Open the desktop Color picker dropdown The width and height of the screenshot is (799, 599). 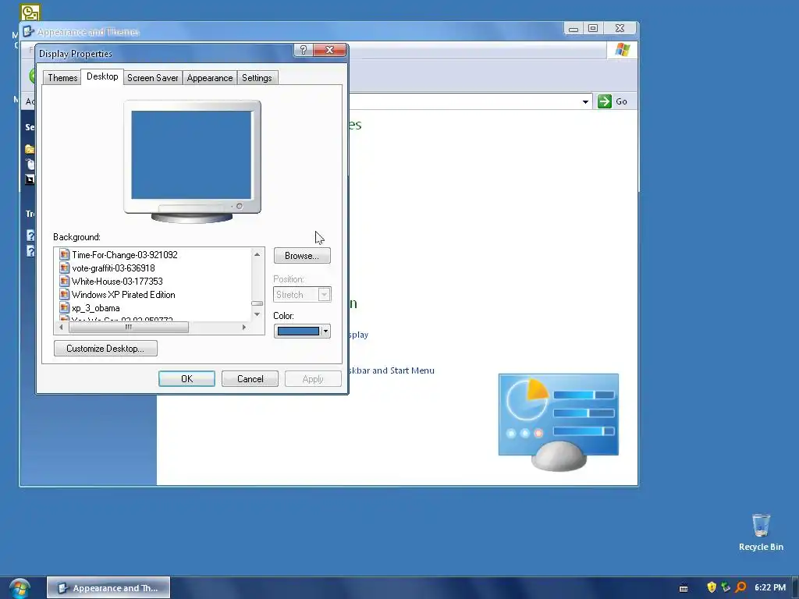(302, 331)
